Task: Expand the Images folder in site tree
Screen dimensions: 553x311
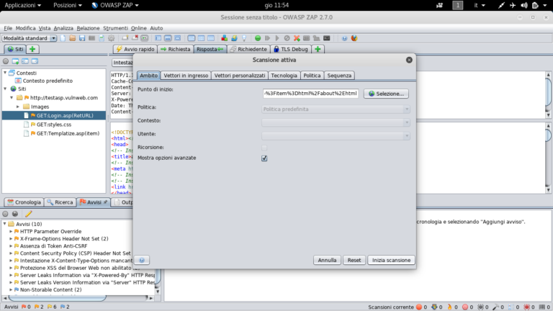Action: 17,106
